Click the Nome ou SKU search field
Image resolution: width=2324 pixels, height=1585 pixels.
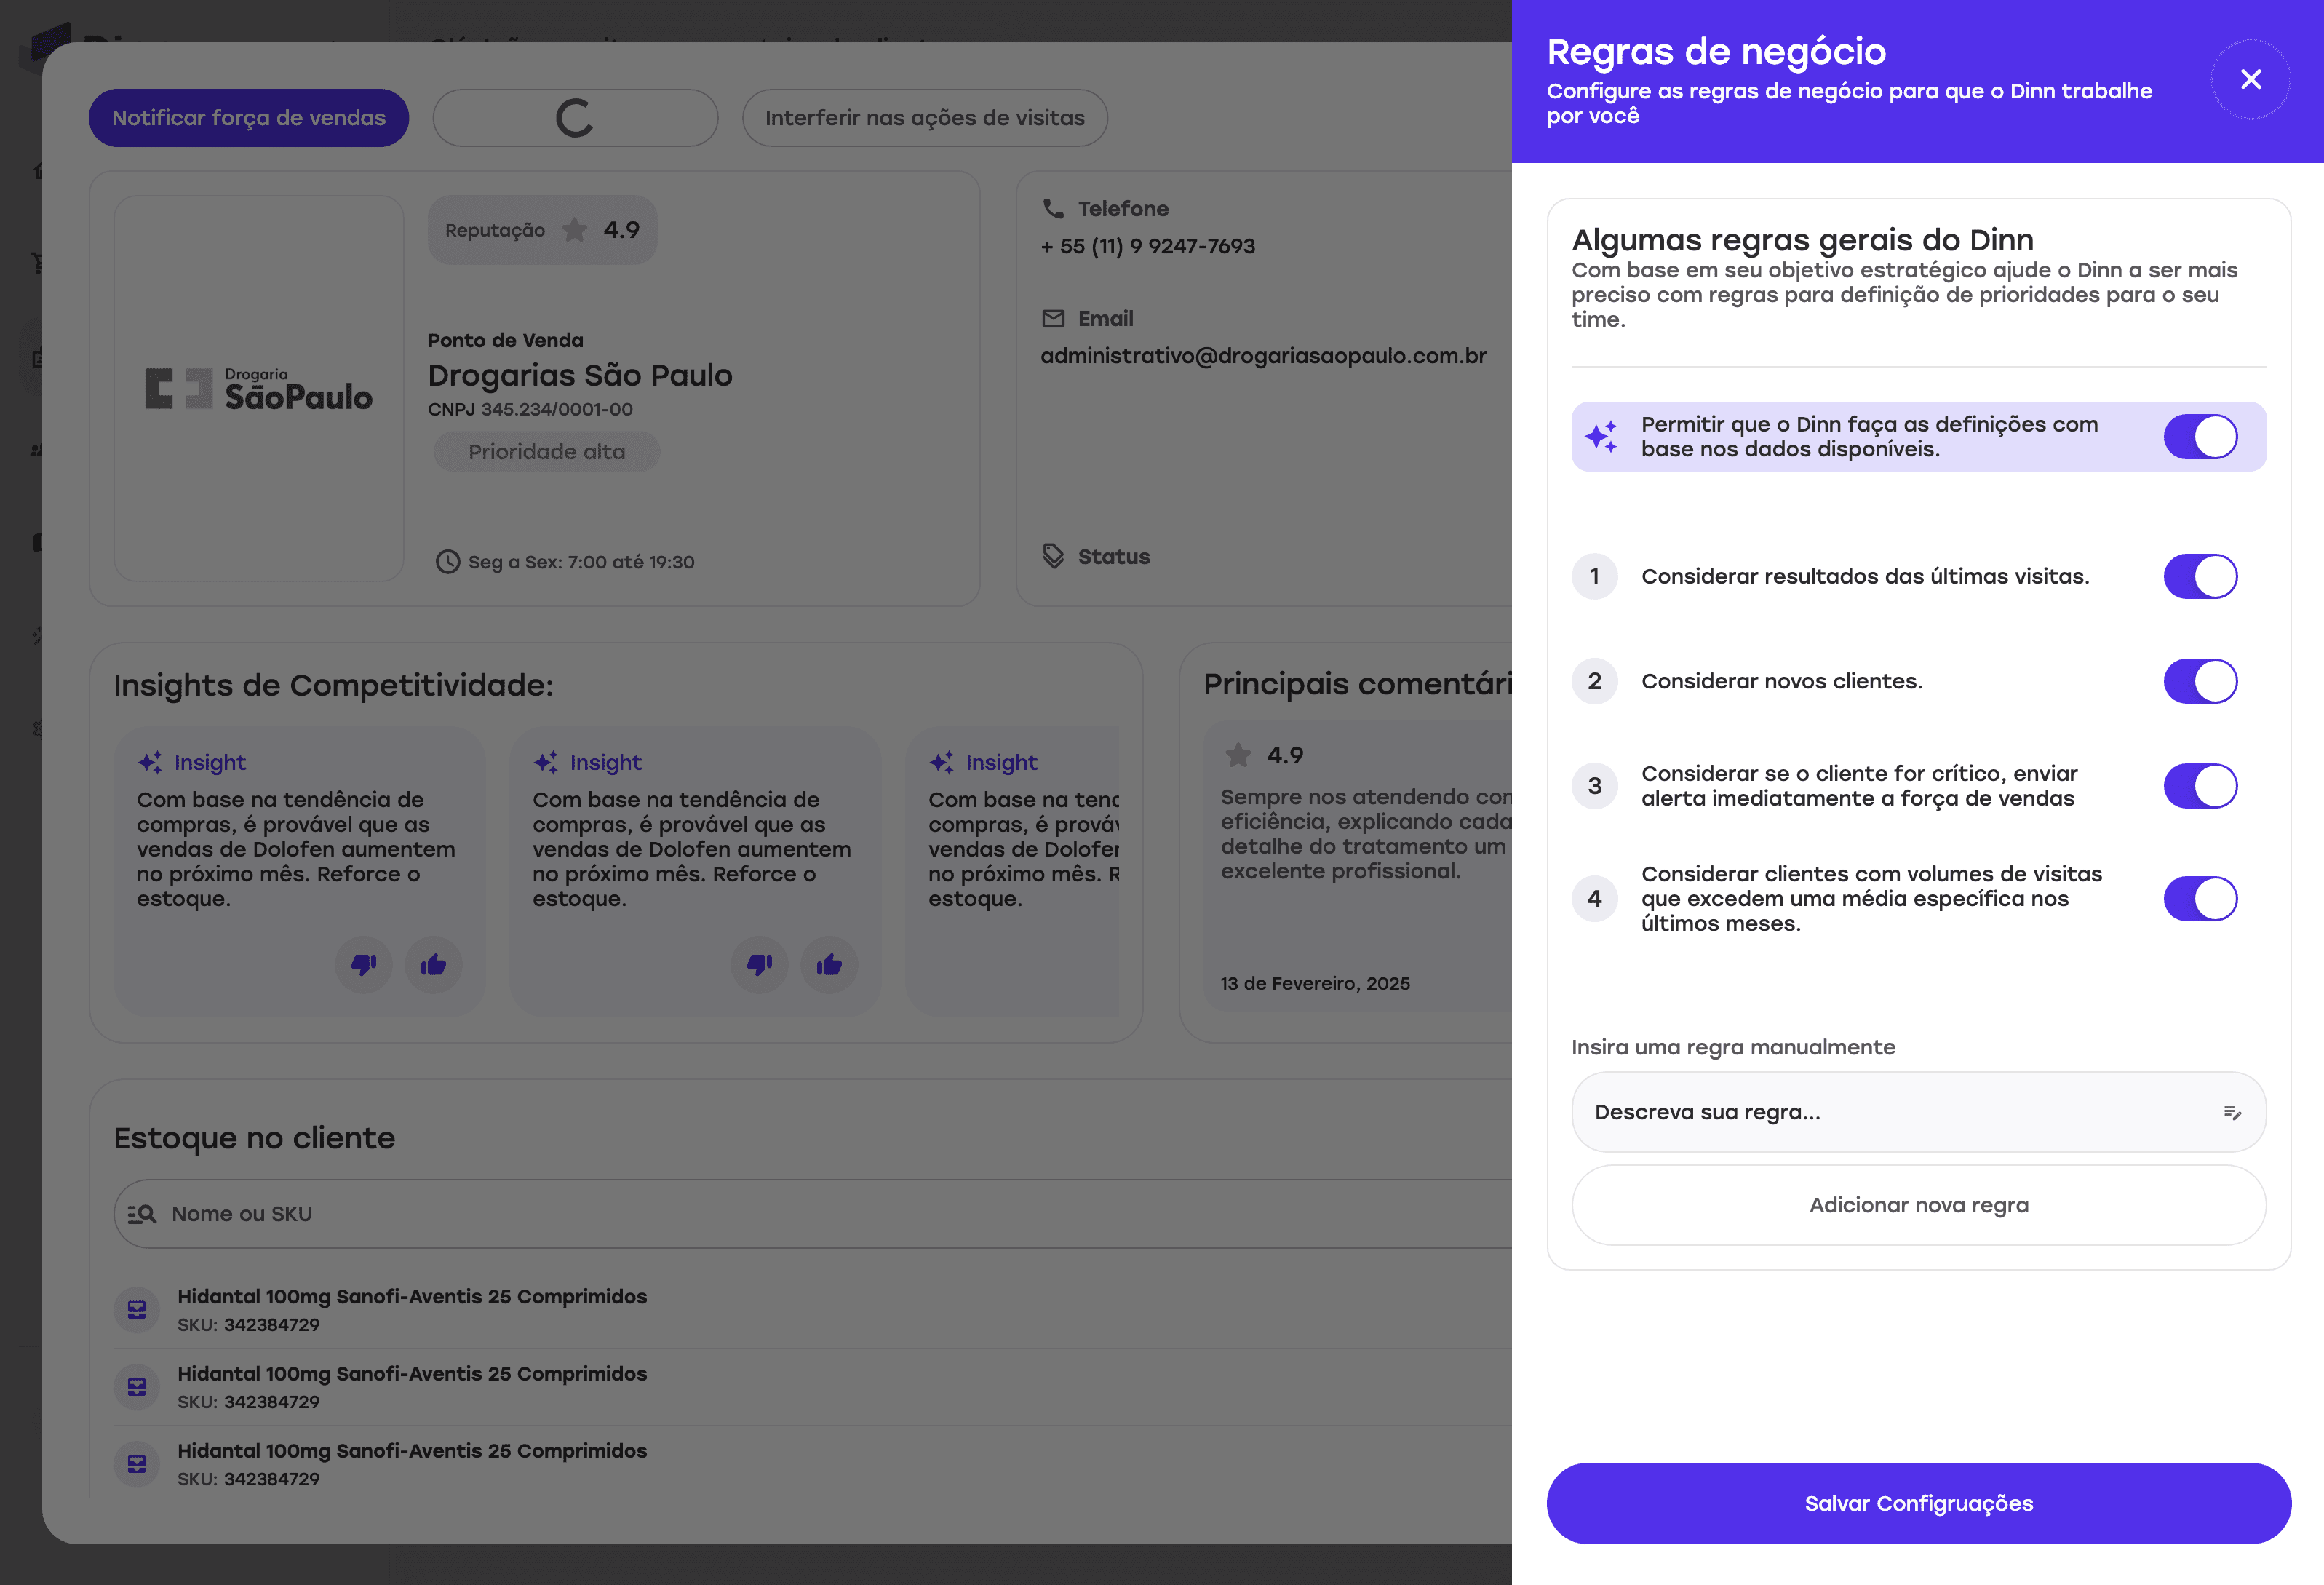(x=813, y=1213)
